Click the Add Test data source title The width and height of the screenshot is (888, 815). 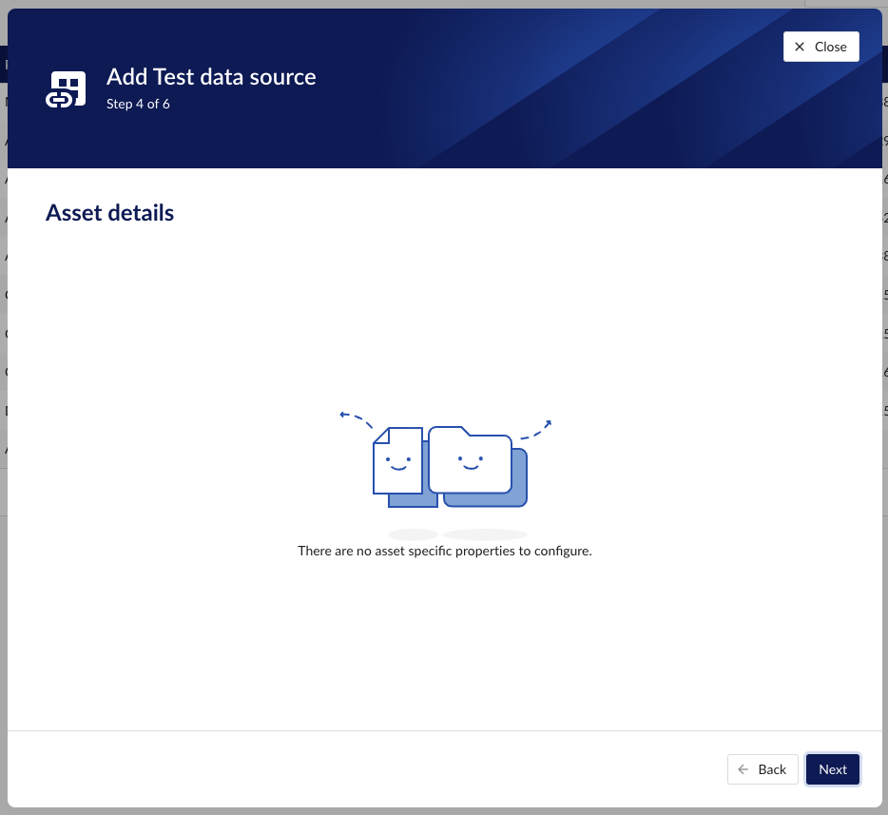(x=211, y=76)
